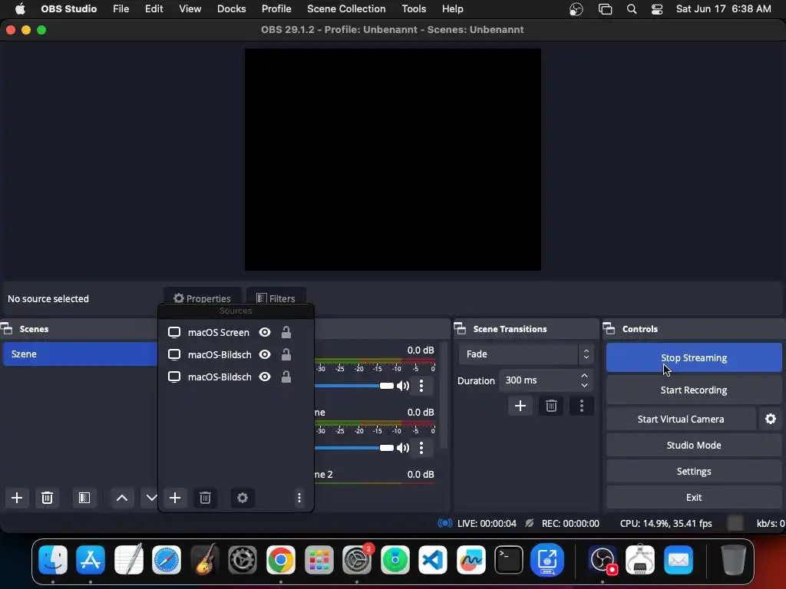Open Terminal from the Dock
The width and height of the screenshot is (786, 589).
click(509, 559)
